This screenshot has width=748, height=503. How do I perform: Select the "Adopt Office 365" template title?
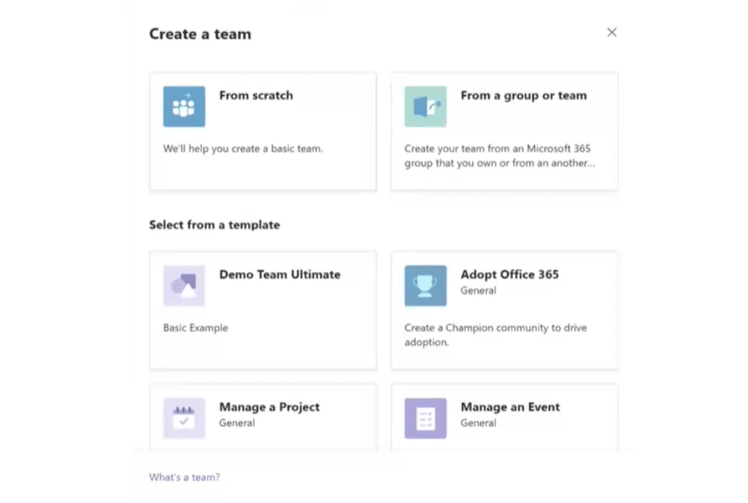click(509, 275)
